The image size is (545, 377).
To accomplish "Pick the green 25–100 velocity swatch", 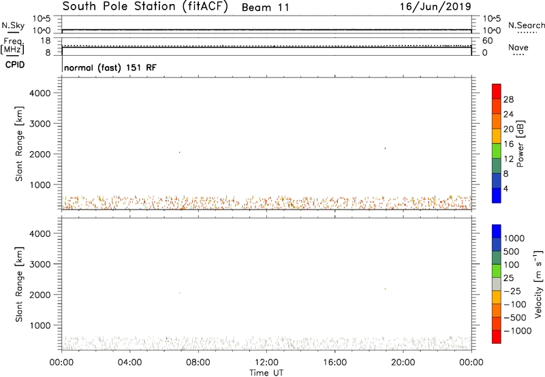I will (x=497, y=271).
